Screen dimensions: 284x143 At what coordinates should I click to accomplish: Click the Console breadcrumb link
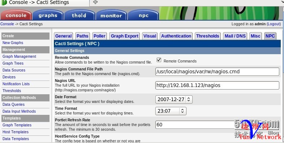pyautogui.click(x=7, y=24)
